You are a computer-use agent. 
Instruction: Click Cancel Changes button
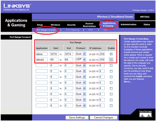click(x=103, y=117)
